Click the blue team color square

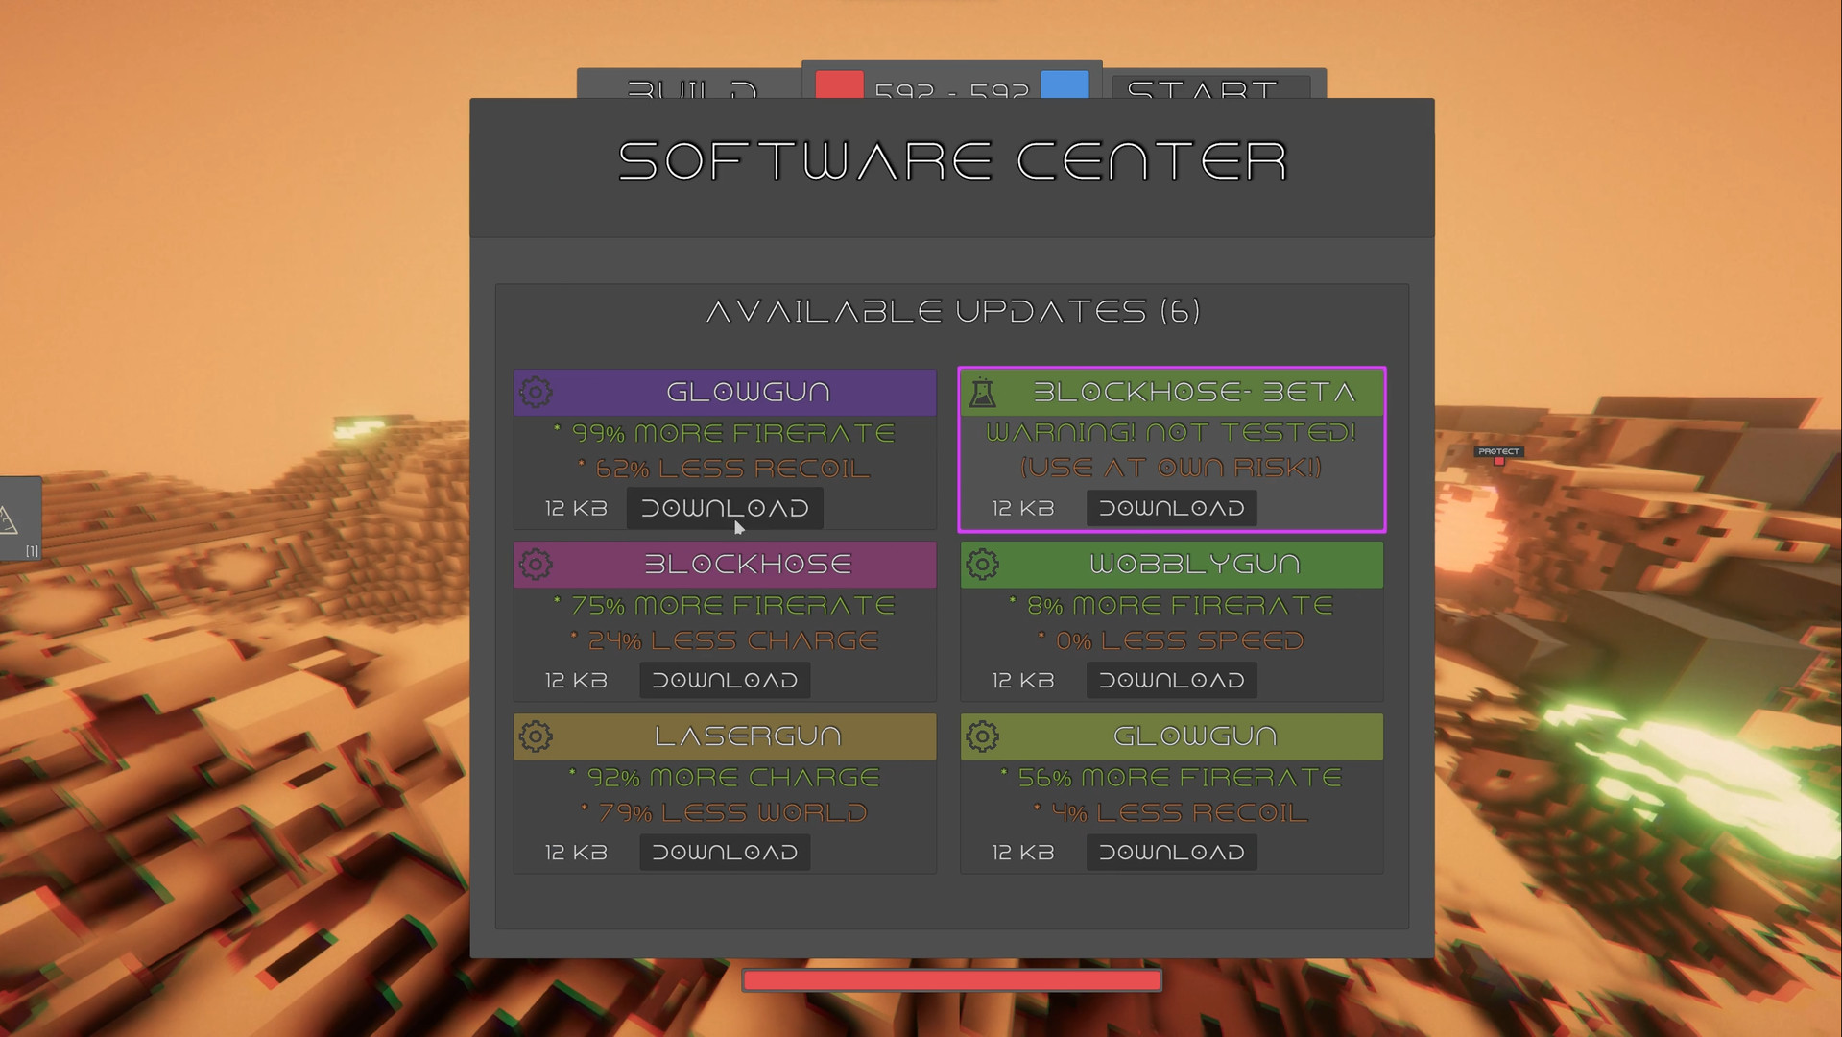[x=1065, y=84]
